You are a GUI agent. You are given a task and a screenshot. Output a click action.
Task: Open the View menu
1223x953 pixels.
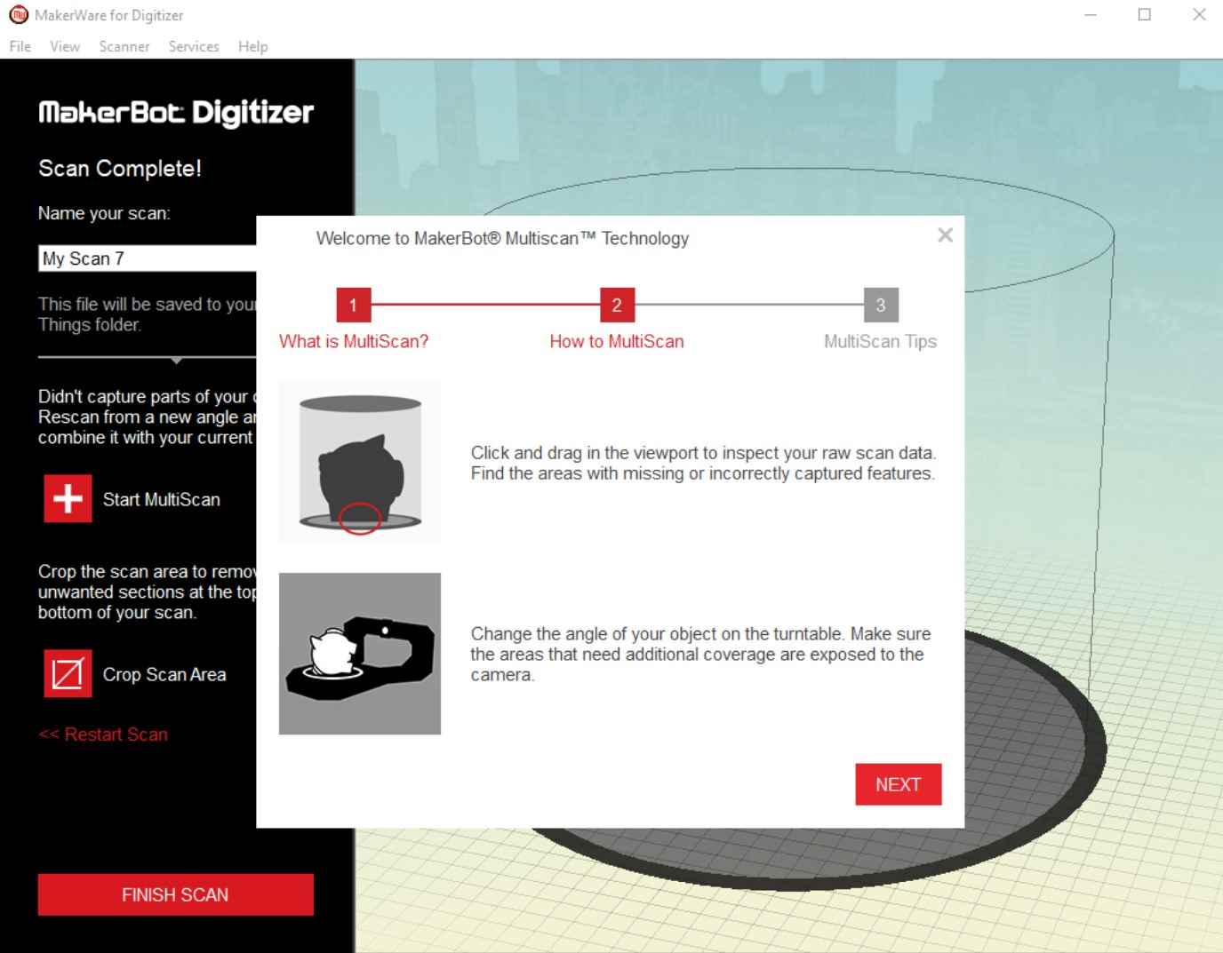(65, 46)
